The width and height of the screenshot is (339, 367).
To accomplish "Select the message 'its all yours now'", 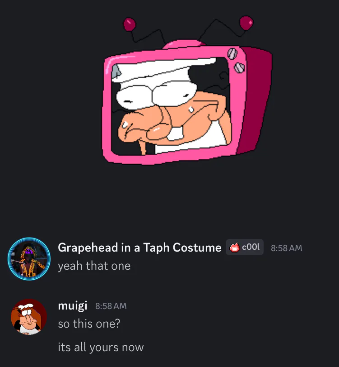I will (x=101, y=347).
